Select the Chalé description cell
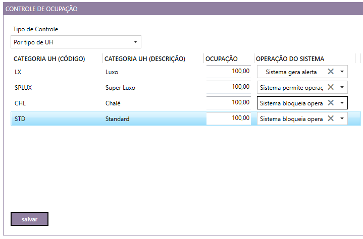The image size is (363, 239). tap(114, 103)
